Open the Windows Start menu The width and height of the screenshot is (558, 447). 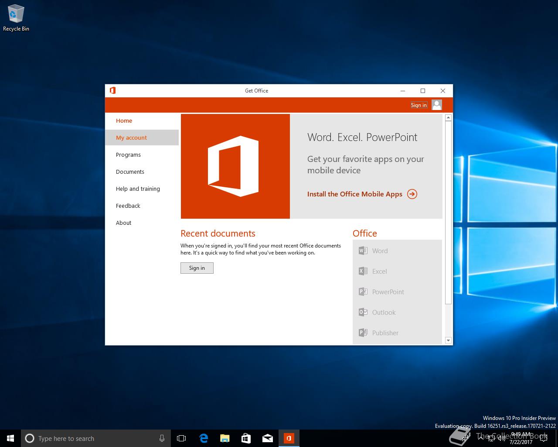(10, 438)
